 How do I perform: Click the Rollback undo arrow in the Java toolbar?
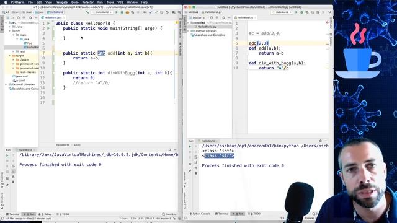[x=167, y=12]
